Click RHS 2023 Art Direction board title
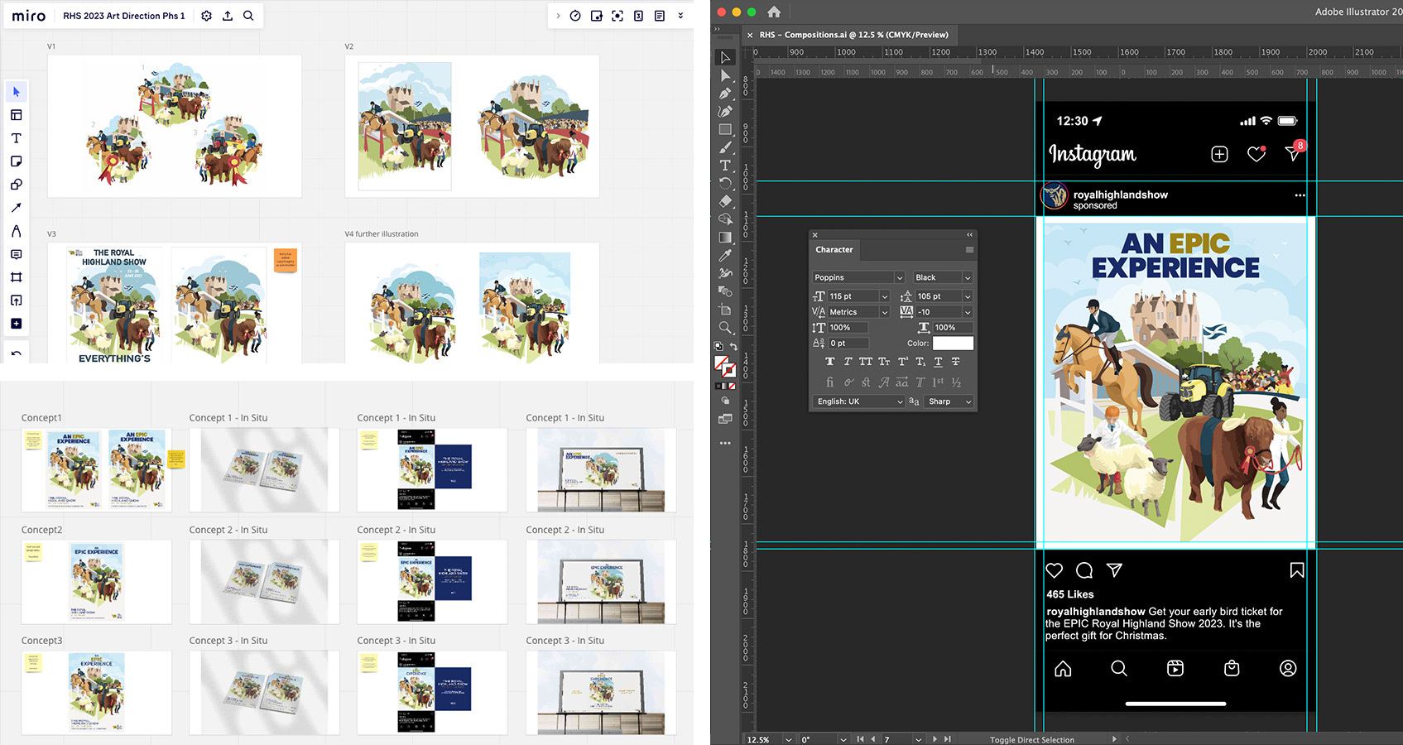This screenshot has height=745, width=1403. click(124, 16)
